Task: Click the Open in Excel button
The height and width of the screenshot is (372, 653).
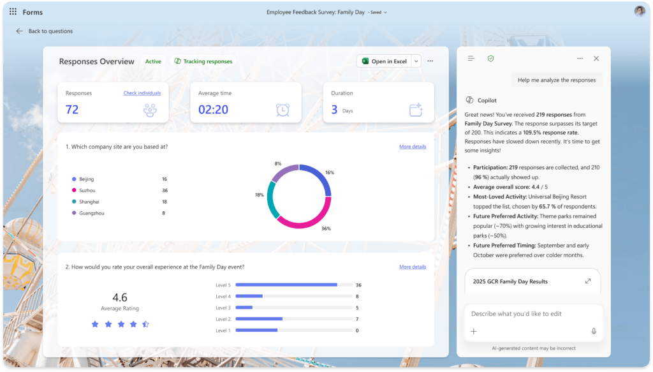Action: pos(388,61)
